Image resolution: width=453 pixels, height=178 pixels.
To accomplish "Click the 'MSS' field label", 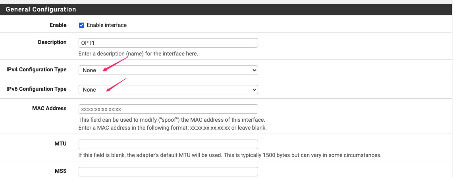I will (x=60, y=171).
